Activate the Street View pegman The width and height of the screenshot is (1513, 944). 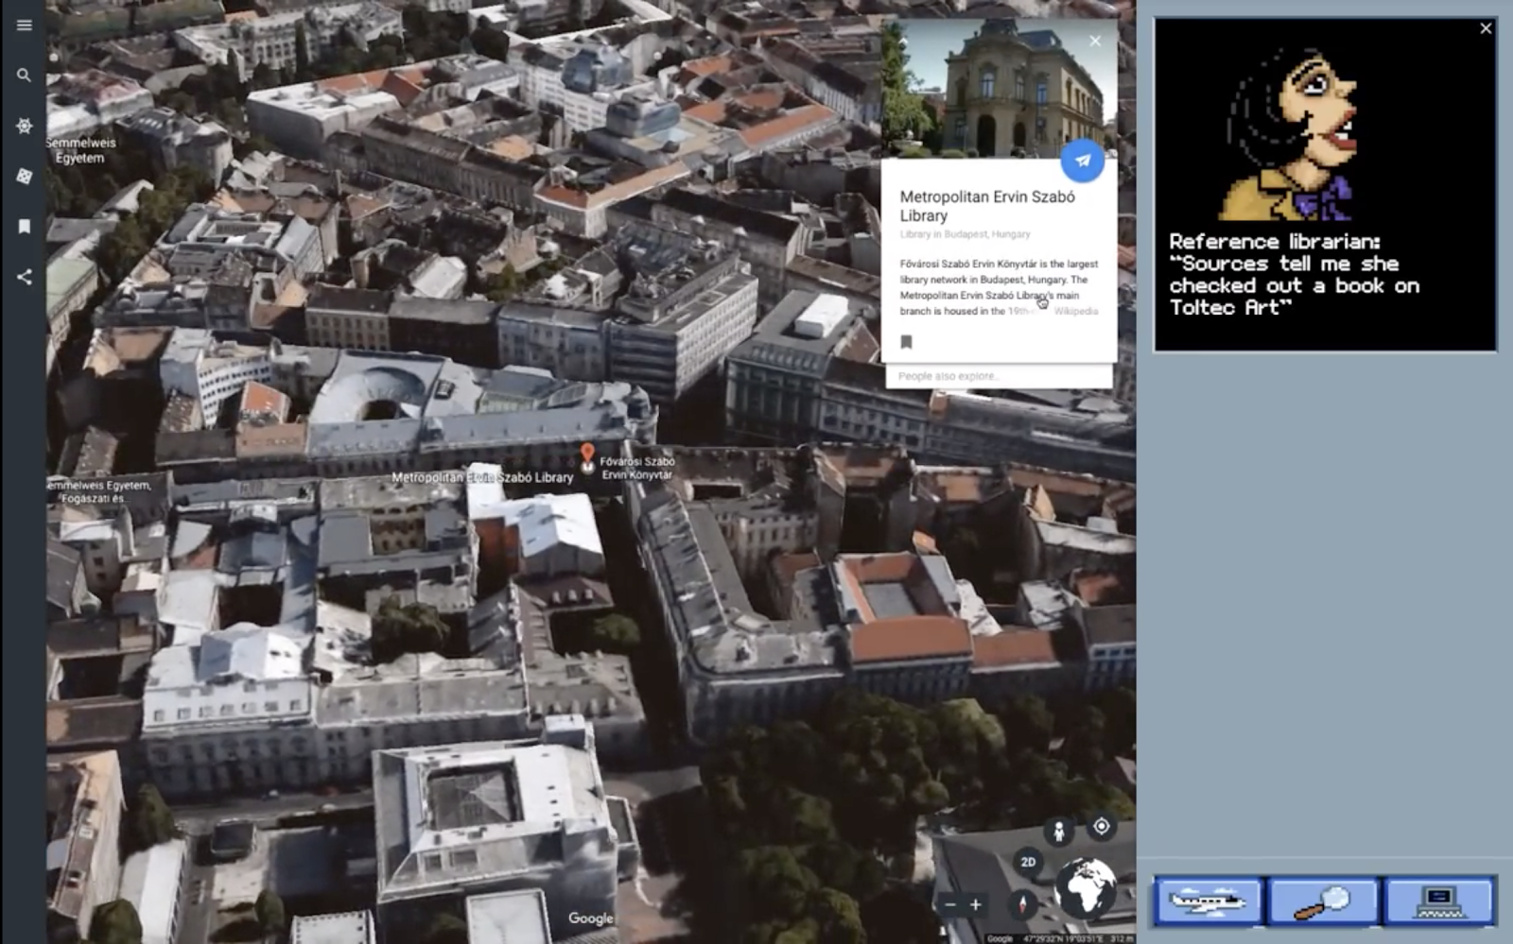click(x=1059, y=831)
